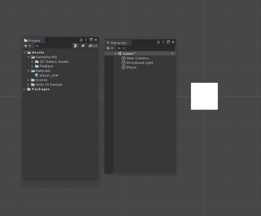Select the Unity UI Sample folder icon
Viewport: 261px width, 216px height.
pyautogui.click(x=33, y=85)
